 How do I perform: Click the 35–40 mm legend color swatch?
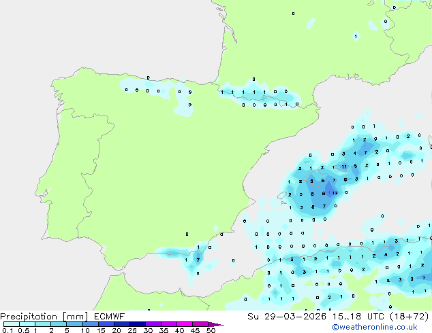(x=168, y=324)
